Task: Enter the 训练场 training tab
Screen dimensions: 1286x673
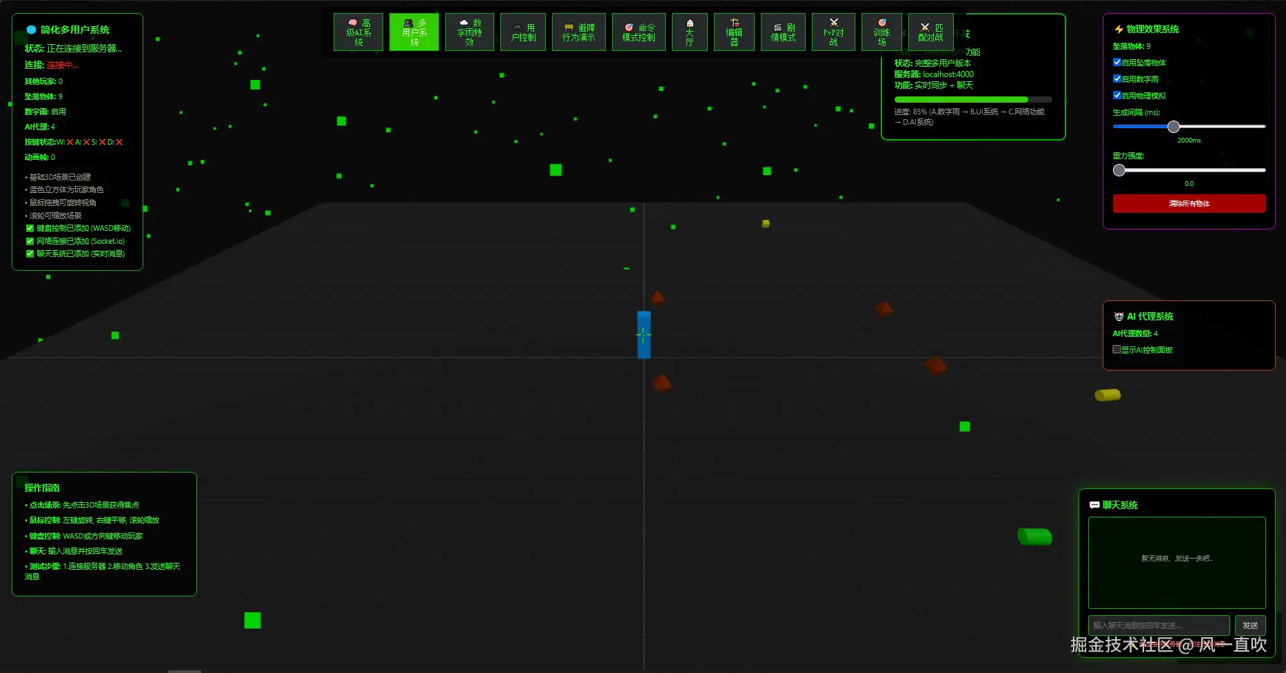Action: (882, 32)
